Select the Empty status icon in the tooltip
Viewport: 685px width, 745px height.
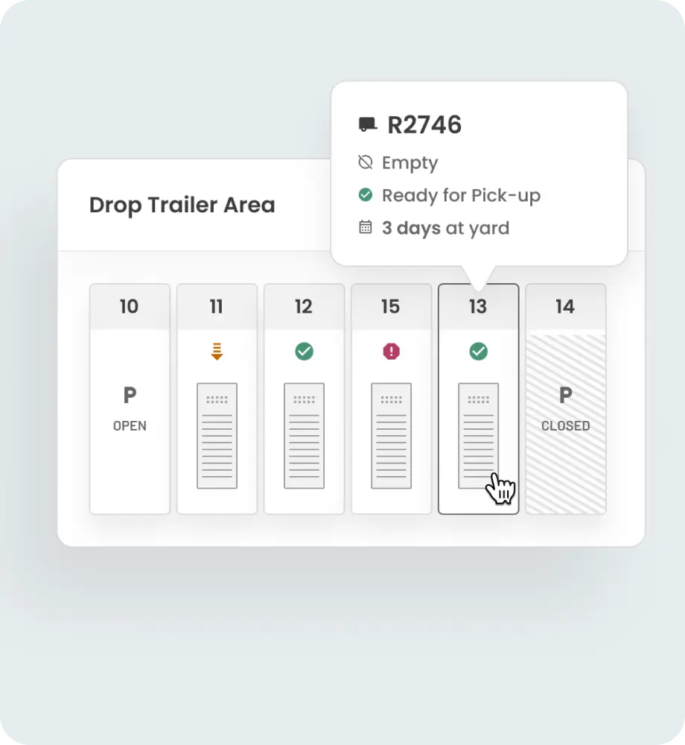[x=364, y=162]
